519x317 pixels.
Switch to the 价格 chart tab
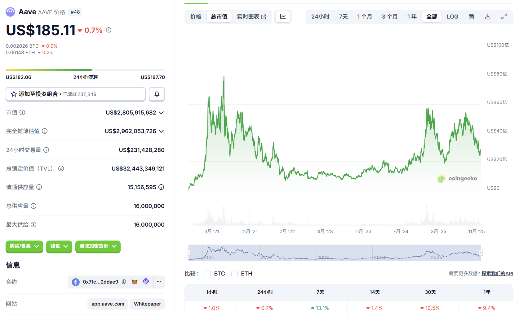coord(196,17)
